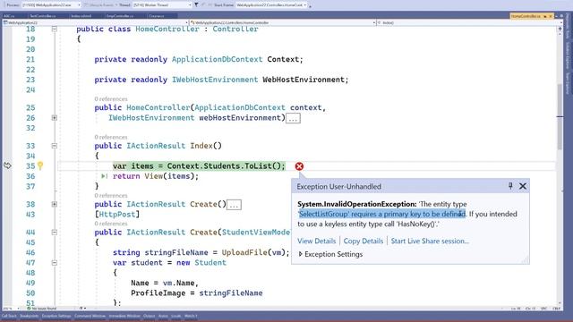
Task: Open the Process dropdown
Action: (51, 5)
